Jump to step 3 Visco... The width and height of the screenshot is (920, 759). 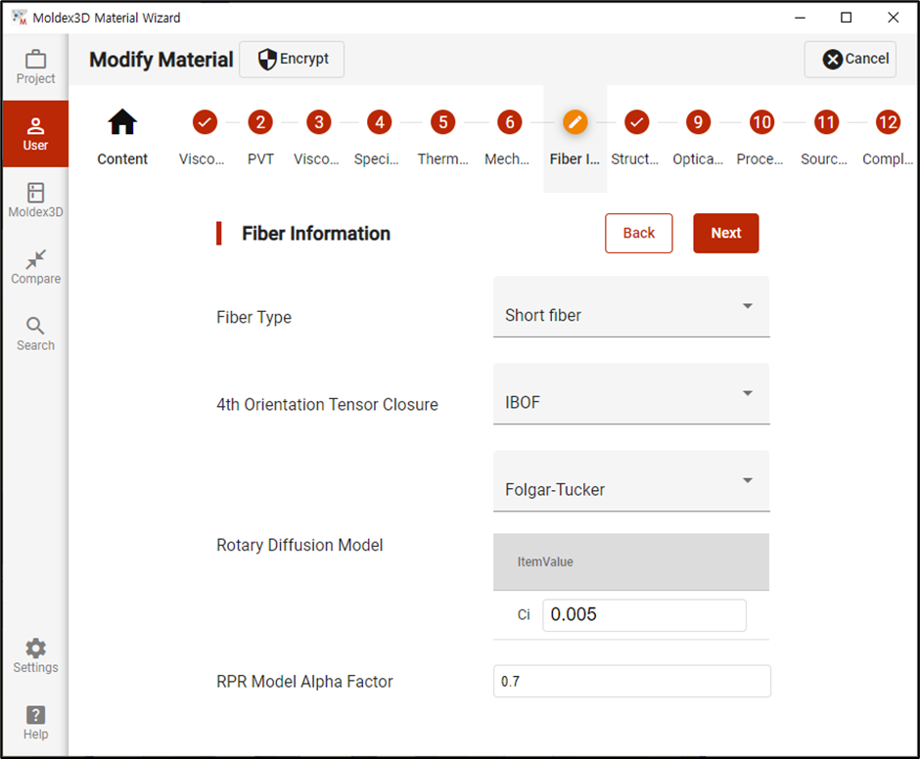[318, 138]
